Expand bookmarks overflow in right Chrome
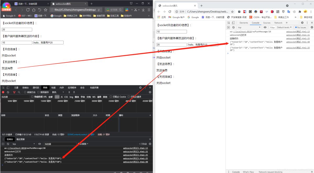Viewport: 314px width, 173px height. coord(295,17)
